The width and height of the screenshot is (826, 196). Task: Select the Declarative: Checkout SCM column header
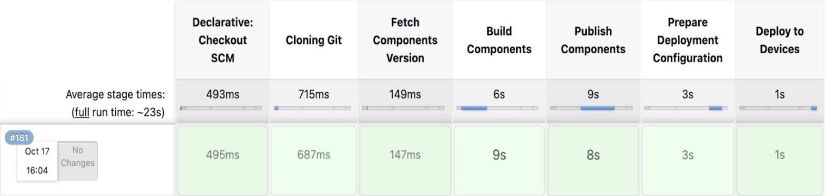pyautogui.click(x=223, y=40)
